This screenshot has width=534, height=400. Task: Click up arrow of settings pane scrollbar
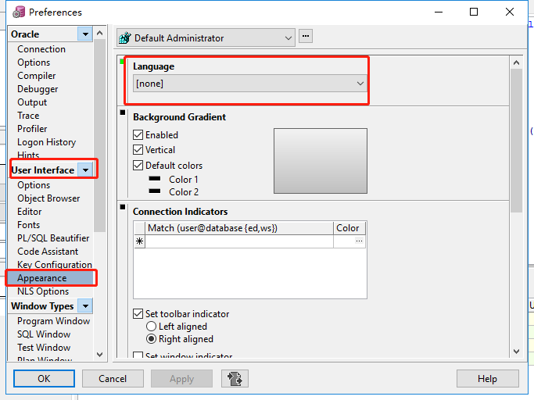tap(516, 62)
